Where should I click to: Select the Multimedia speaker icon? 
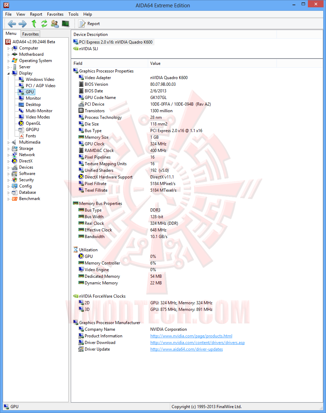15,142
